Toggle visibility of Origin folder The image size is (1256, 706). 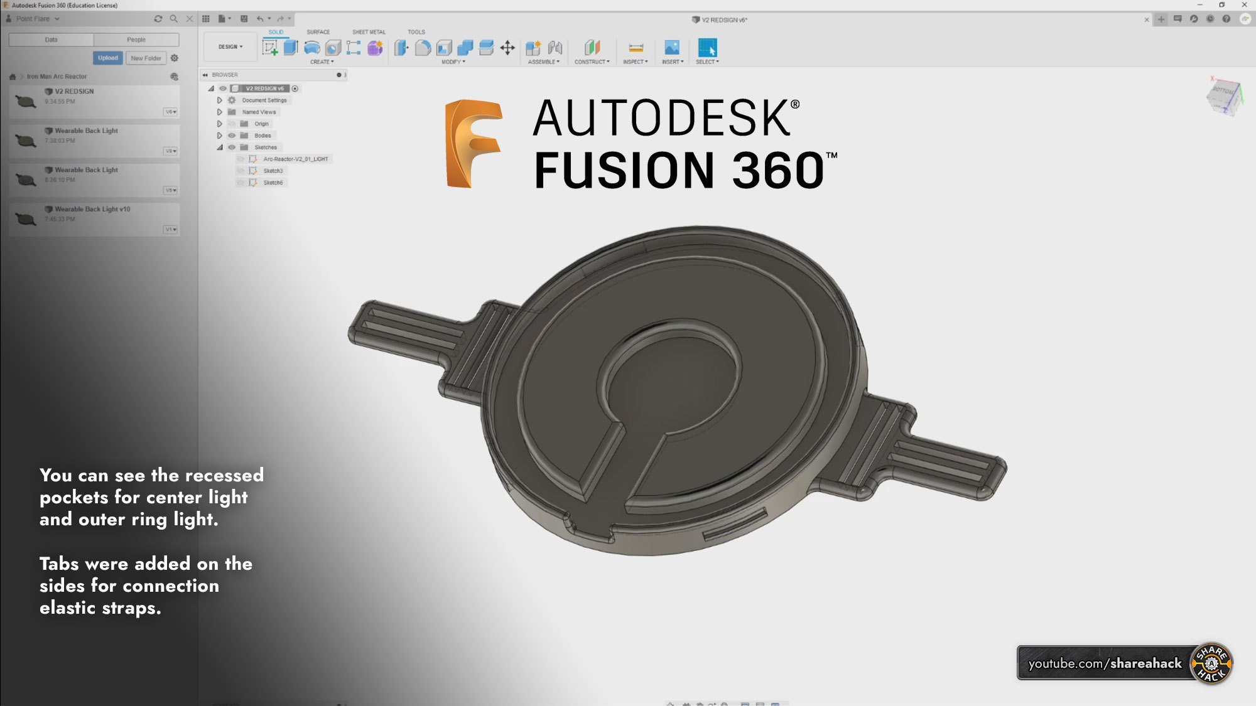pos(232,124)
